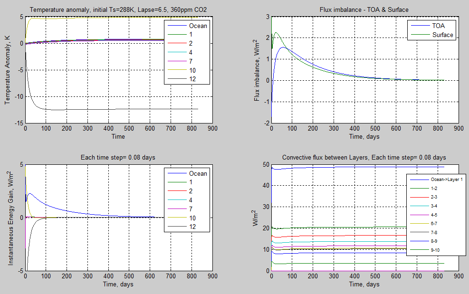This screenshot has height=294, width=469.
Task: Click 'Time, days' label under Flux imbalance plot
Action: pyautogui.click(x=364, y=137)
